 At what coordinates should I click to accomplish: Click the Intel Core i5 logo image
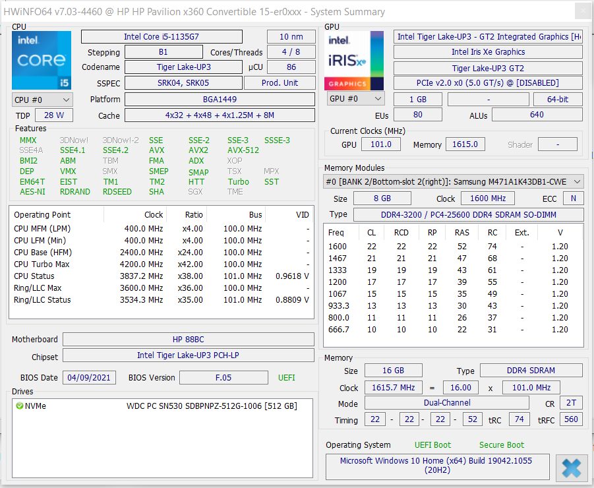(x=42, y=60)
